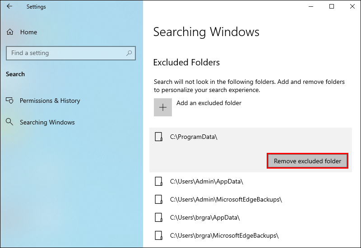Open Permissions & History page

pyautogui.click(x=50, y=101)
